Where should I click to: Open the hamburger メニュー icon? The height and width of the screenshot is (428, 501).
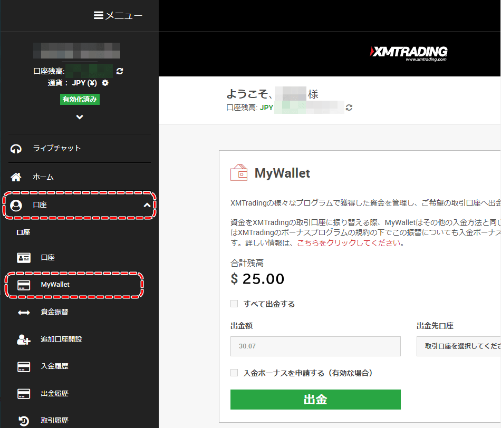pos(98,15)
